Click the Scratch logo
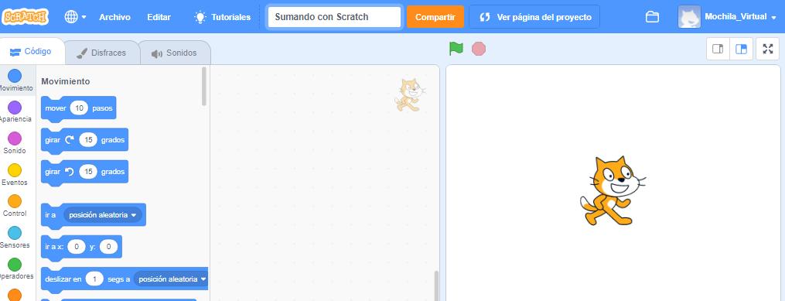Image resolution: width=785 pixels, height=301 pixels. coord(26,16)
